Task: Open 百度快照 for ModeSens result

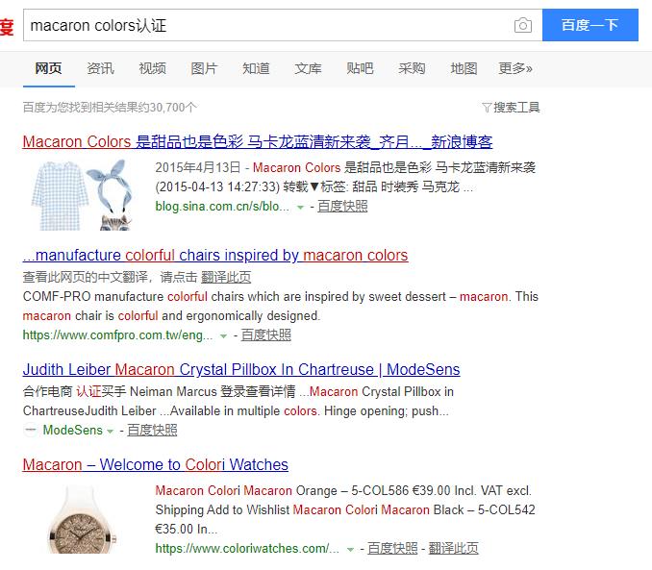Action: (x=152, y=430)
